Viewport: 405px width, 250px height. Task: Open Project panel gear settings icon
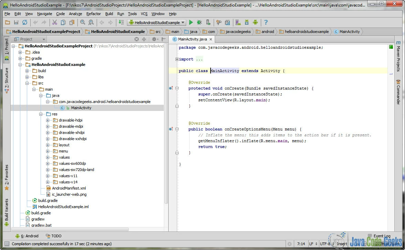[154, 39]
